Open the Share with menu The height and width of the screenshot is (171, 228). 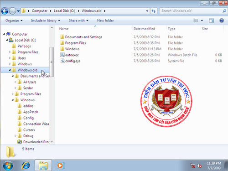click(78, 21)
